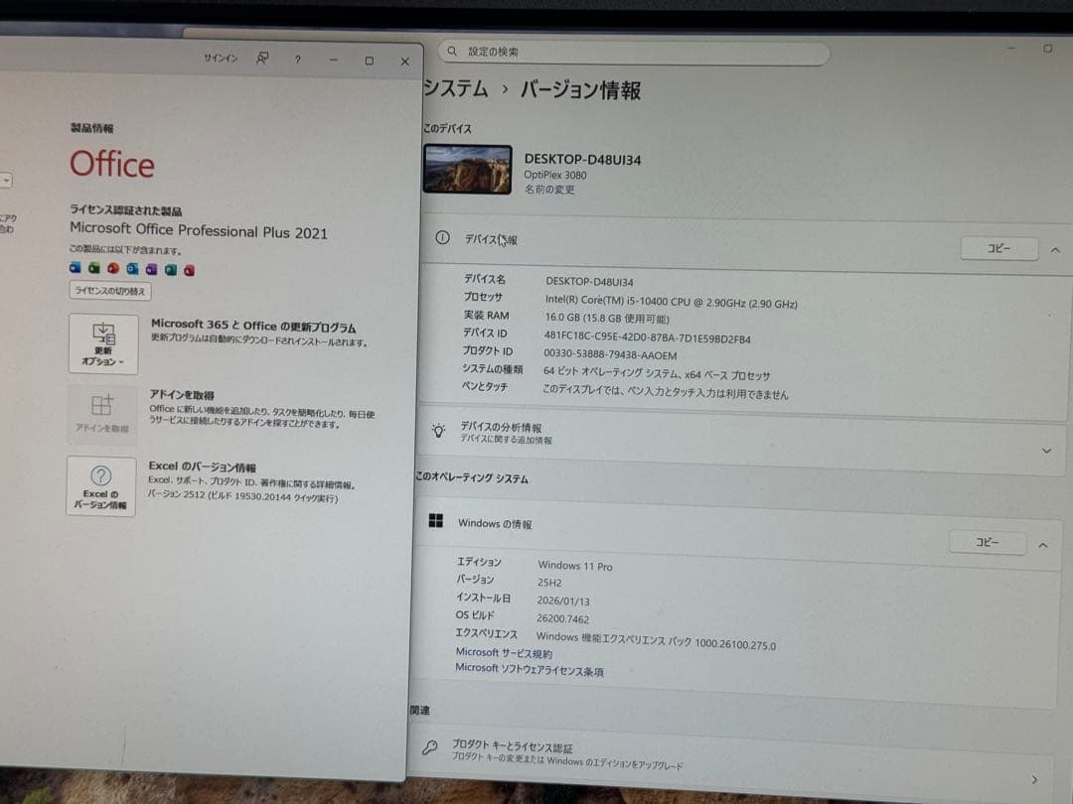Click the OneNote icon in the apps row

click(151, 268)
